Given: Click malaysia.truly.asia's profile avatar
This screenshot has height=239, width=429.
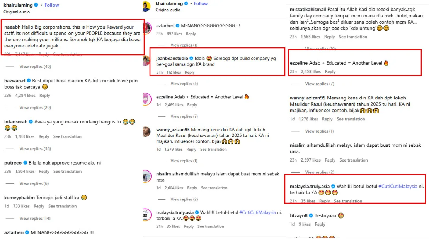Looking at the screenshot, I should 147,215.
